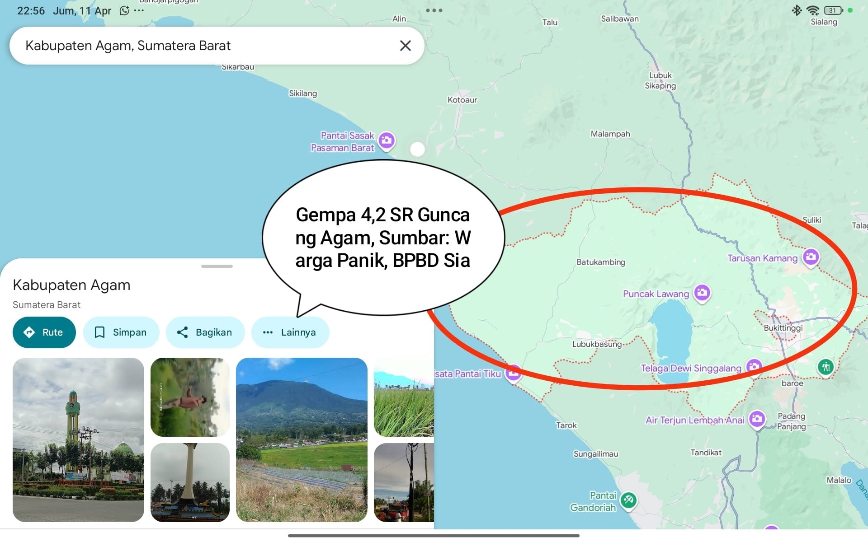Image resolution: width=868 pixels, height=542 pixels.
Task: Select Air Terjun Lembah Anai camera marker
Action: coord(757,420)
